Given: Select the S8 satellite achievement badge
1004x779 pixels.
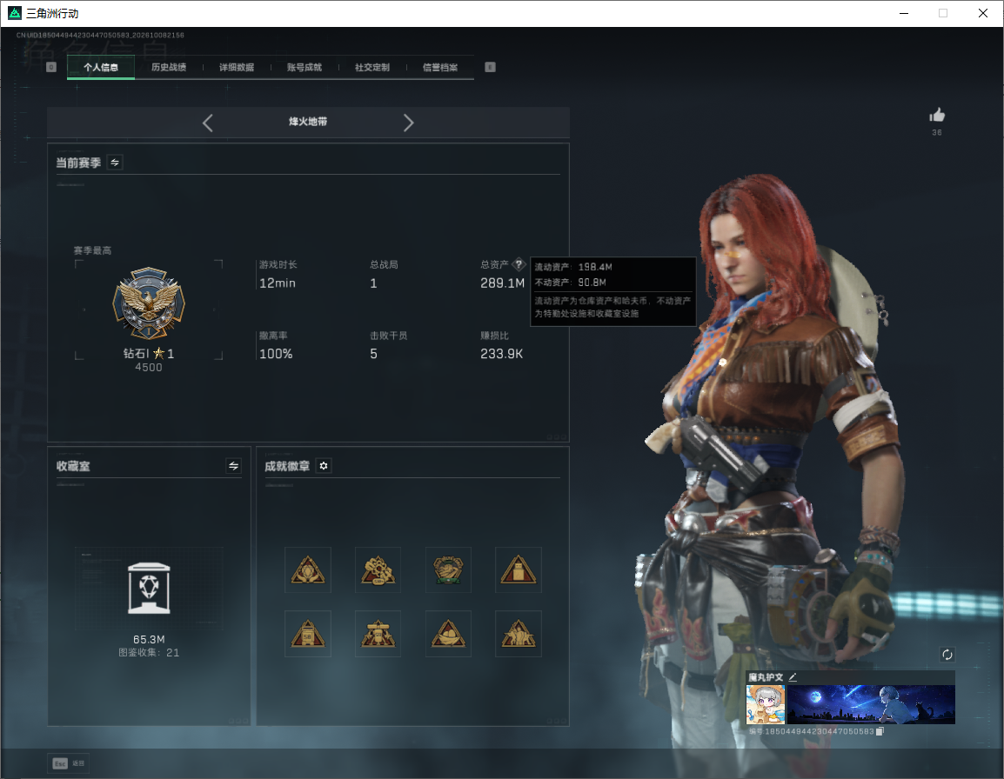Looking at the screenshot, I should pyautogui.click(x=378, y=634).
